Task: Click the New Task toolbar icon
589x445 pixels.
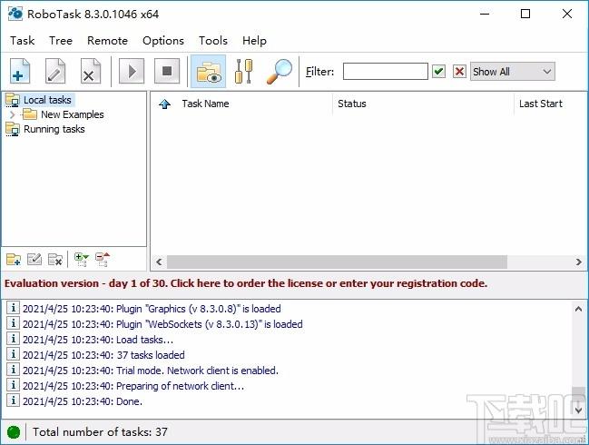Action: coord(20,71)
